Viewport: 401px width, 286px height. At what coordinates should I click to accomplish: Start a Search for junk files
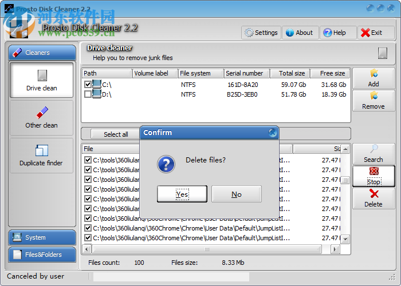374,154
